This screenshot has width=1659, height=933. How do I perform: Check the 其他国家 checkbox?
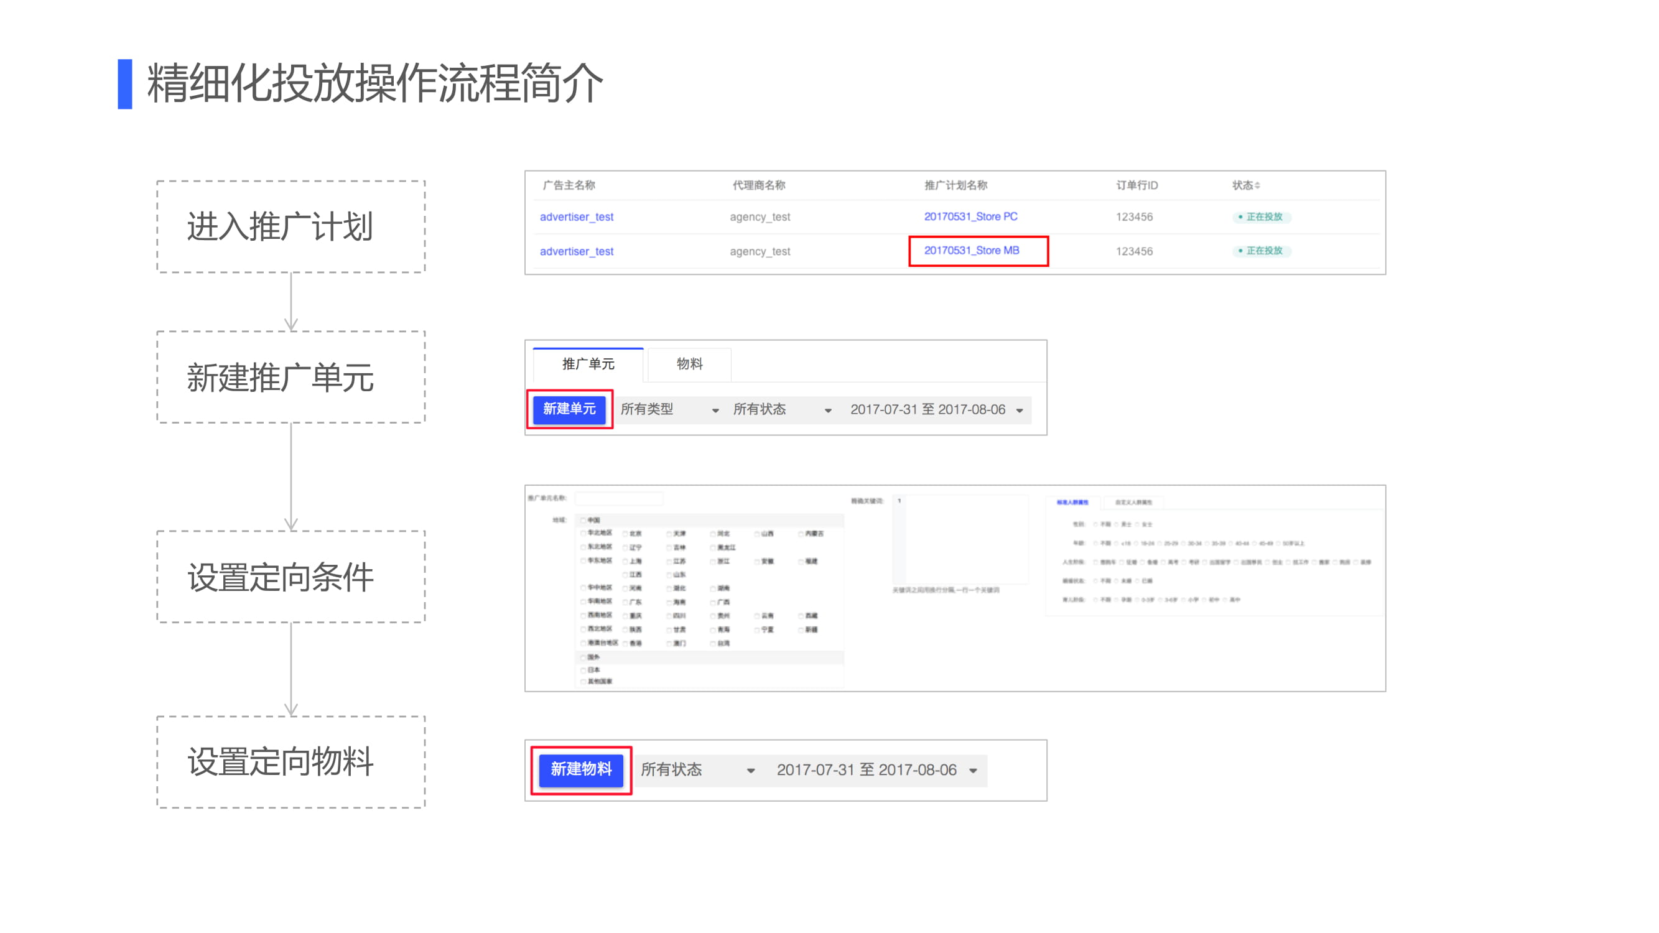(583, 681)
